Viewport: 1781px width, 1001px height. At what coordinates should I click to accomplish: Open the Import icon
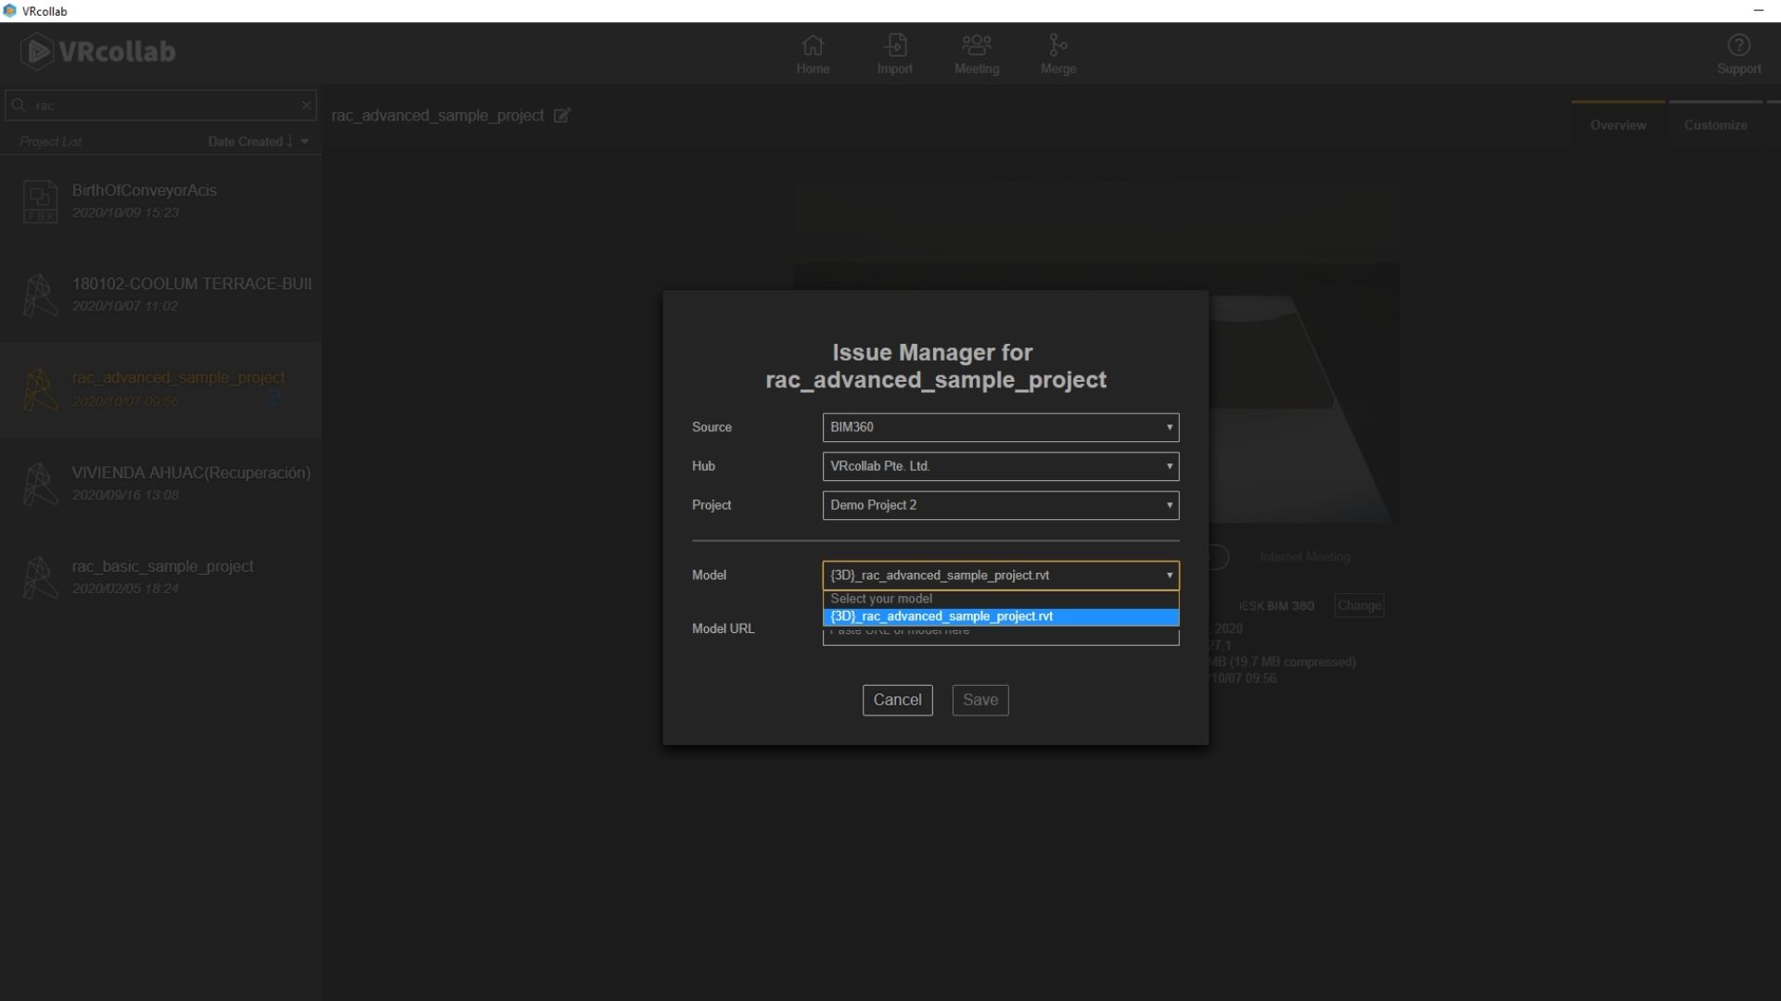click(894, 44)
